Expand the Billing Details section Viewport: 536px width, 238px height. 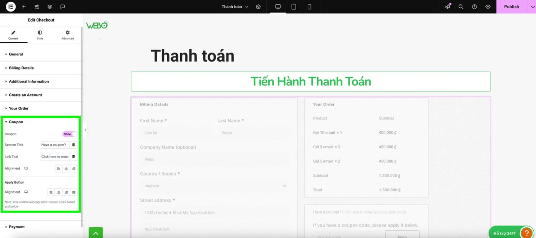(x=40, y=68)
